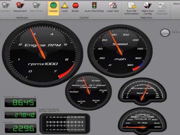Click the Source group at ribbon edge

pos(177,4)
